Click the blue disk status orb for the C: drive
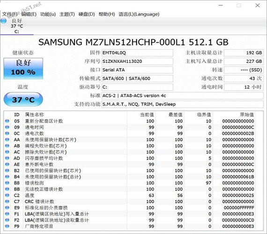267x234 pixels. (x=3, y=21)
